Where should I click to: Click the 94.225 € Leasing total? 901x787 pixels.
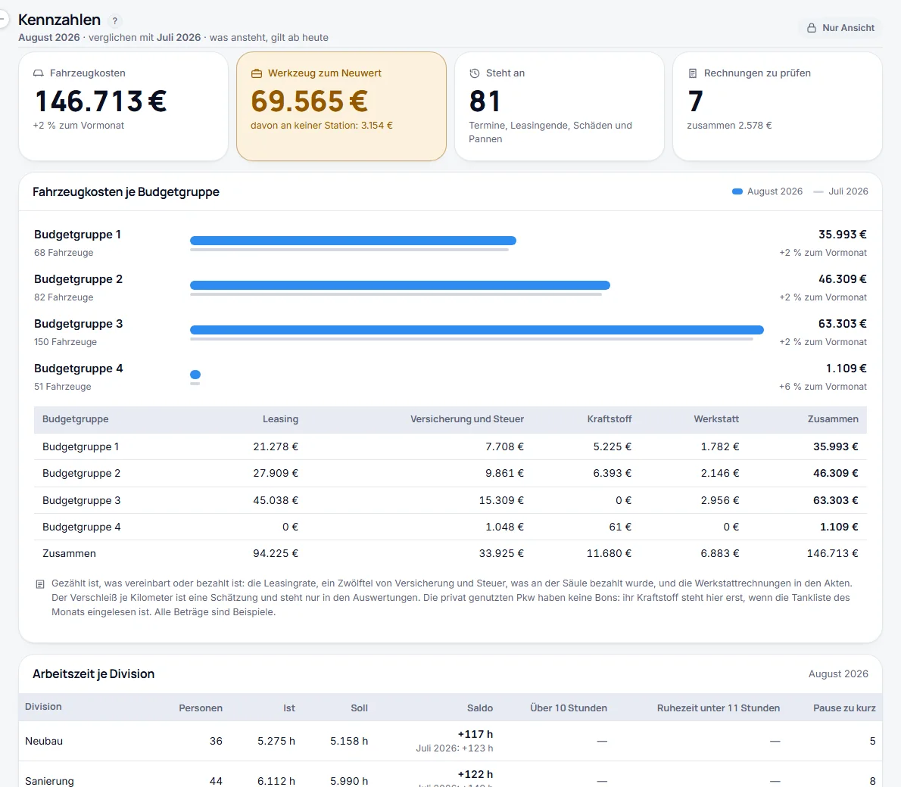click(x=276, y=553)
